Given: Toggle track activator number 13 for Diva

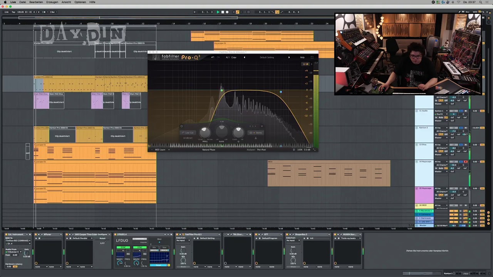Looking at the screenshot, I should coord(454,145).
